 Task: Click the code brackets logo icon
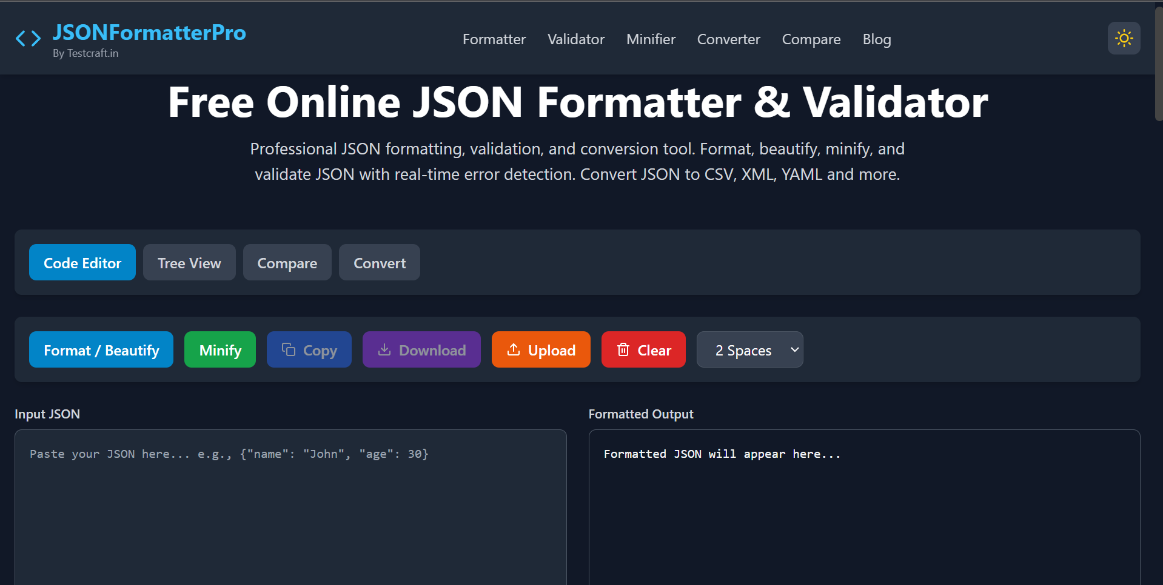(28, 38)
